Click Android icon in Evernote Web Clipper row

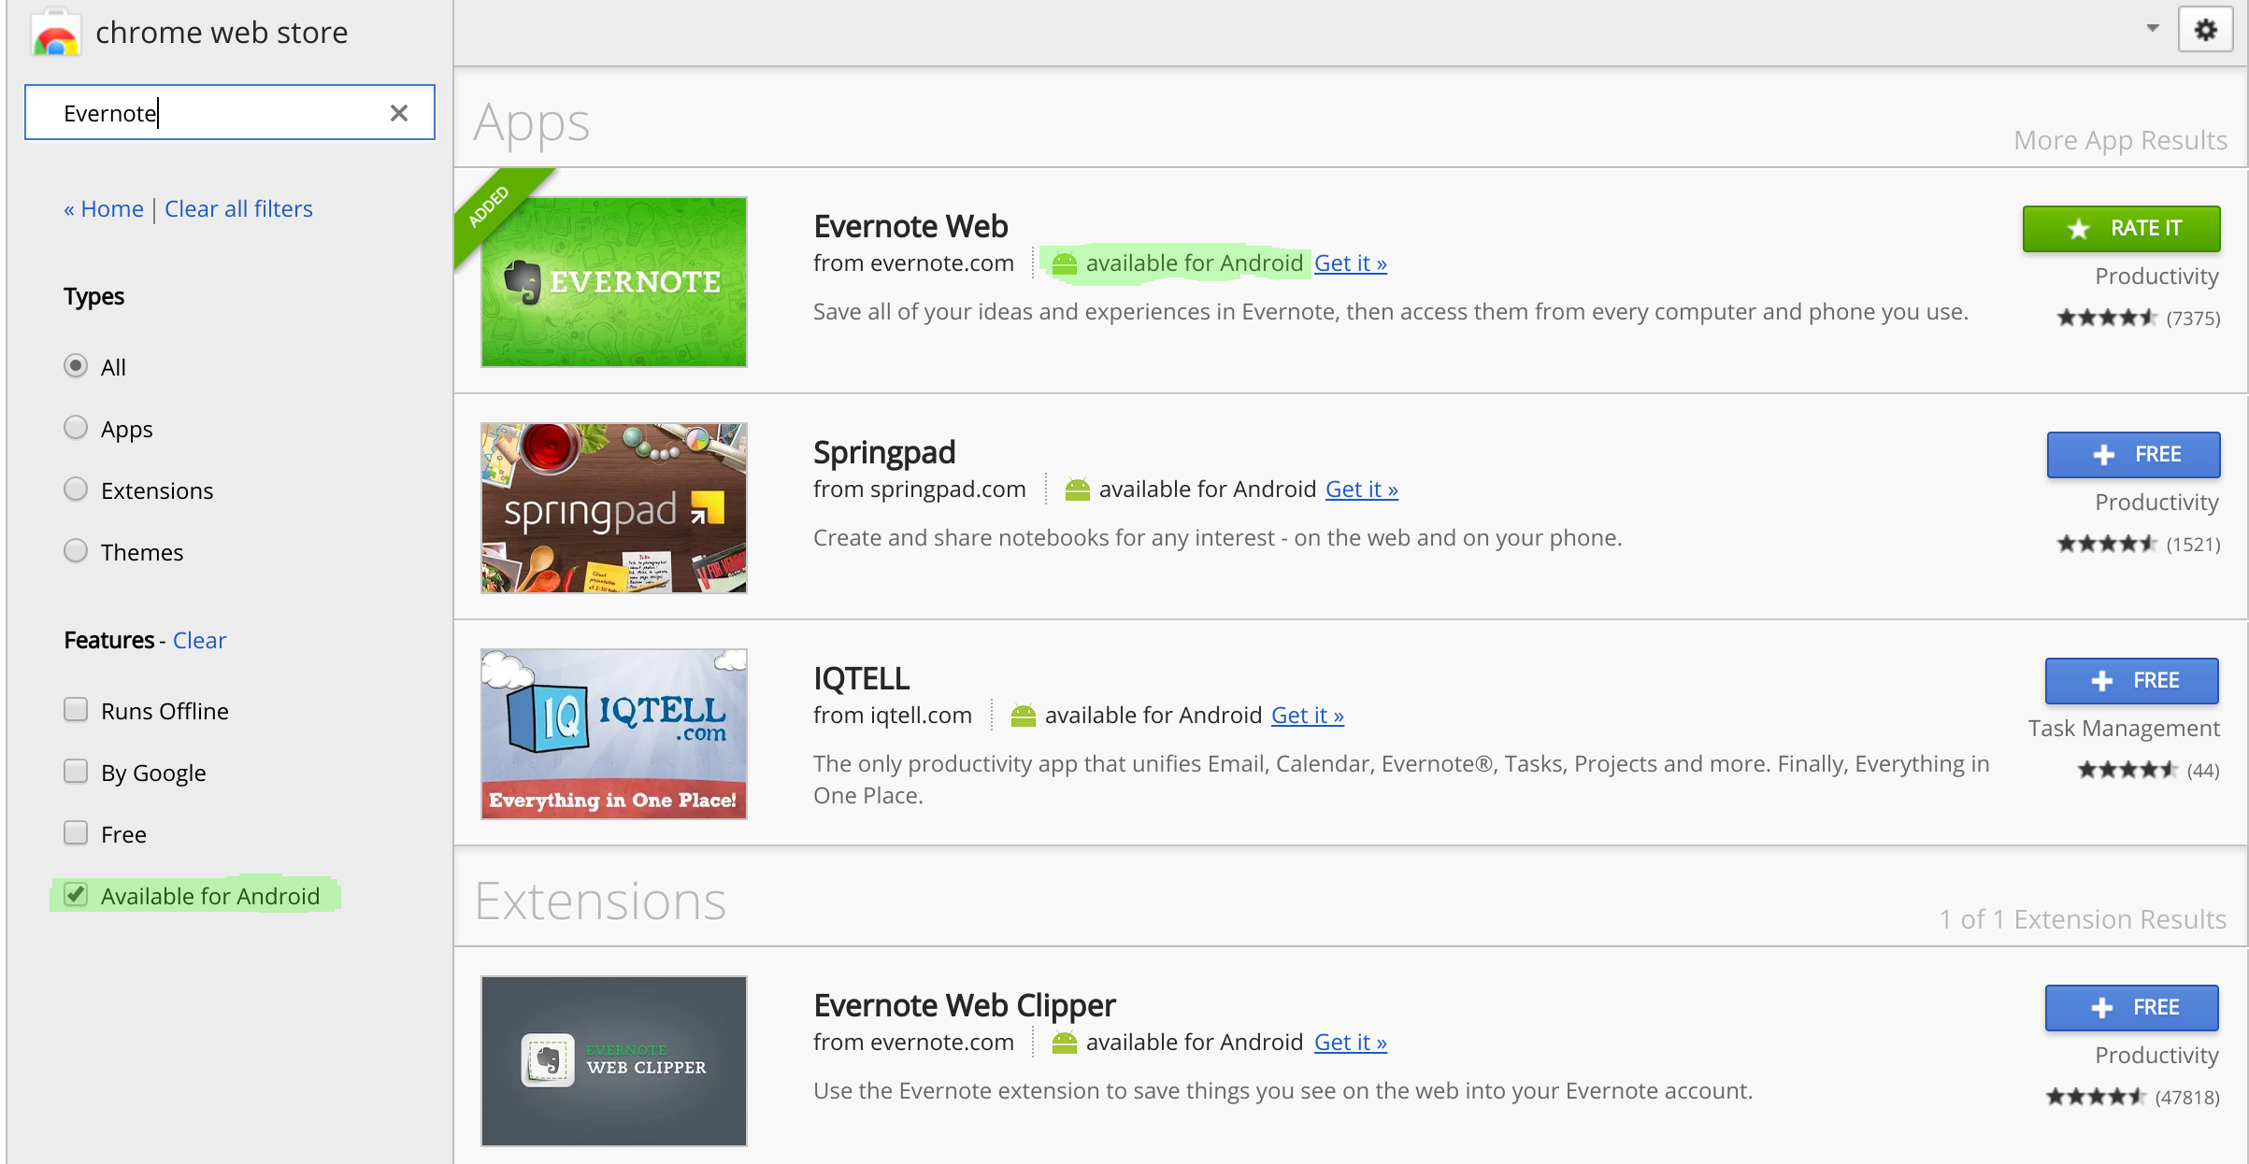tap(1064, 1043)
